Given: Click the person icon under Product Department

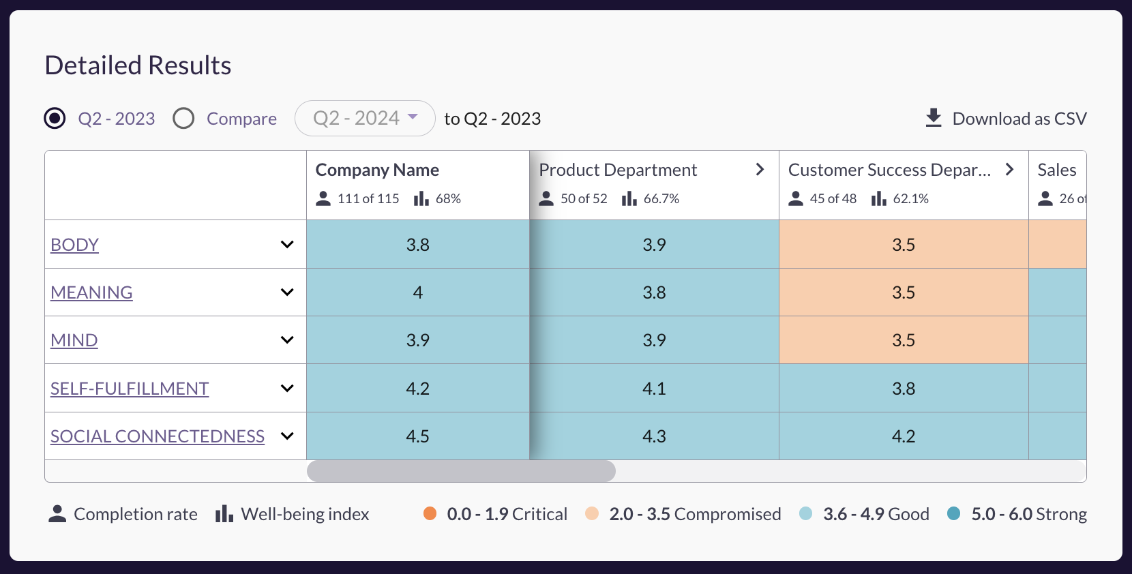Looking at the screenshot, I should click(546, 198).
